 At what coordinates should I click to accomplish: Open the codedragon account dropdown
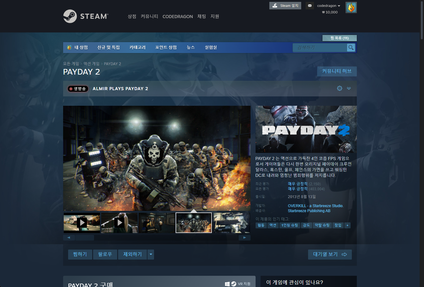(x=328, y=6)
